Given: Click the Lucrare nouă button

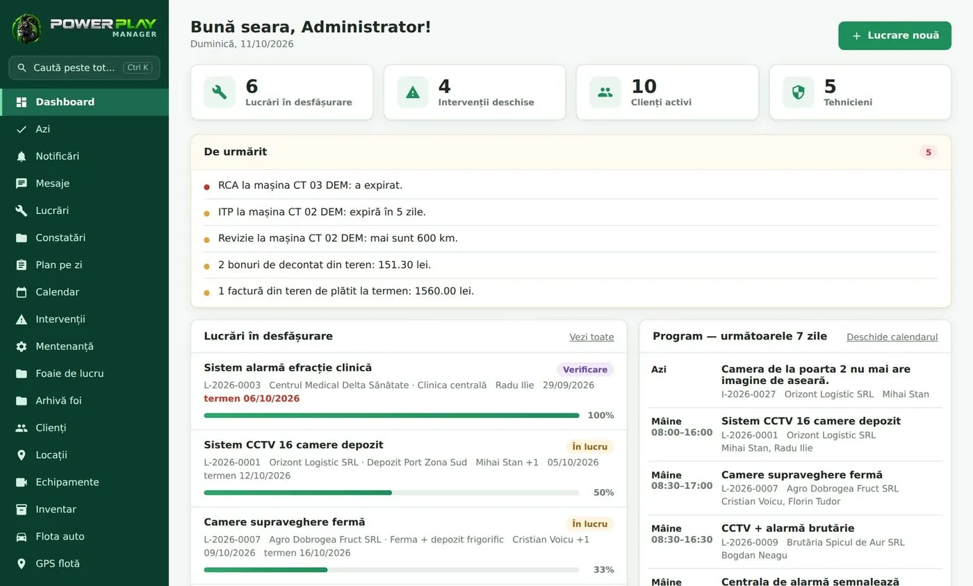Looking at the screenshot, I should 894,35.
